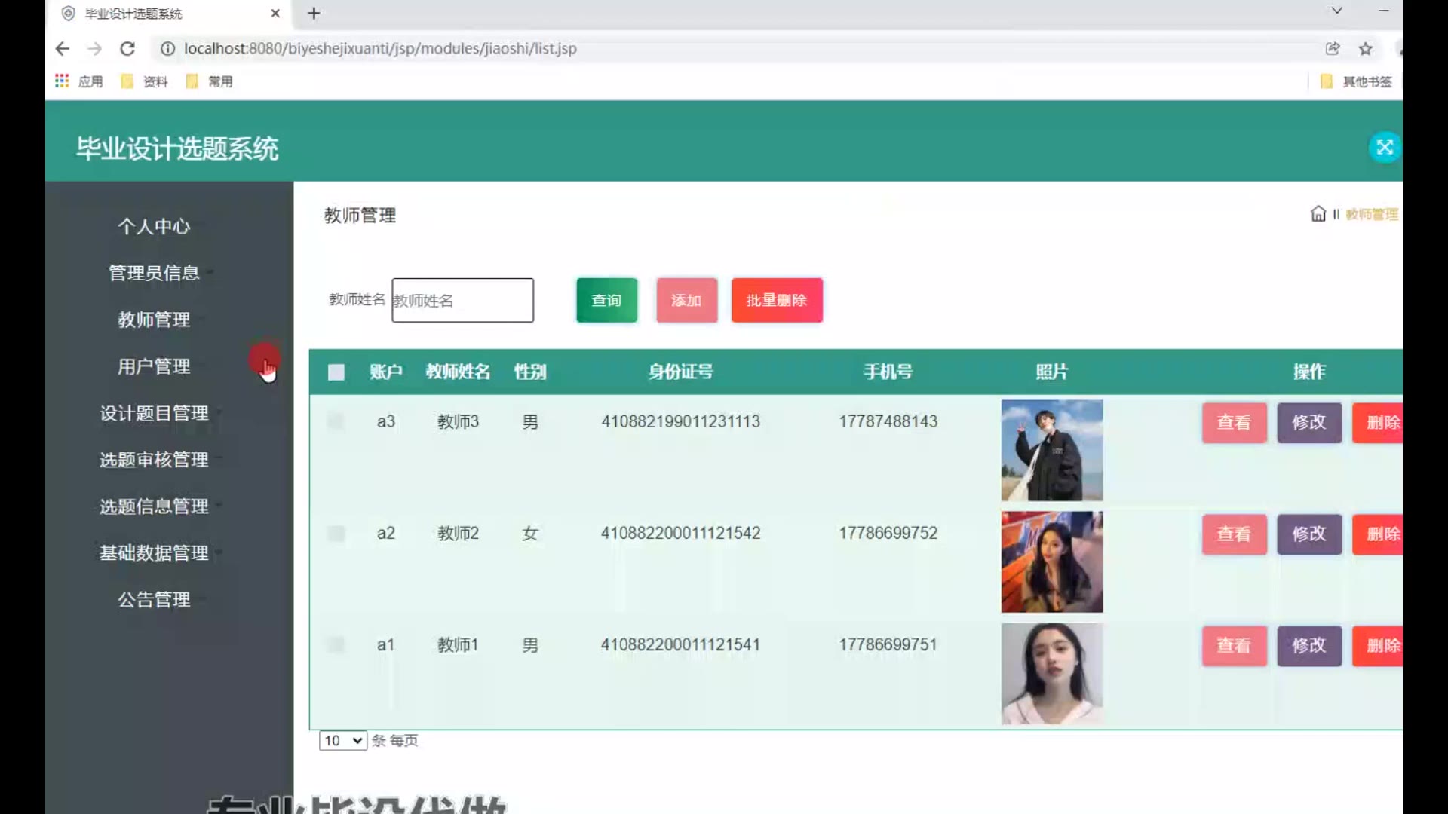Bookmark page with star icon
Image resolution: width=1448 pixels, height=814 pixels.
click(x=1365, y=49)
